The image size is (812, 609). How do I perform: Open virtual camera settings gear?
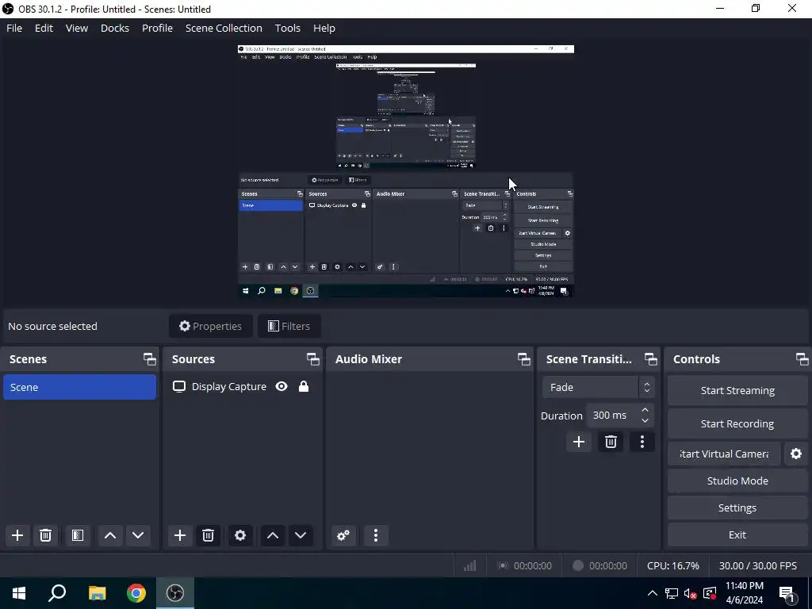(x=796, y=454)
